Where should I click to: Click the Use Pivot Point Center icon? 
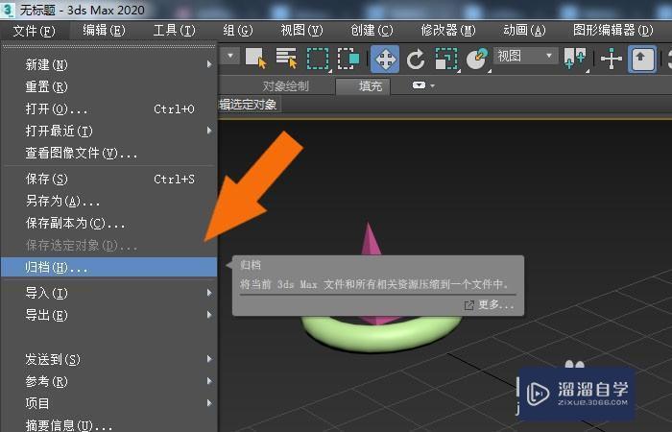tap(575, 59)
